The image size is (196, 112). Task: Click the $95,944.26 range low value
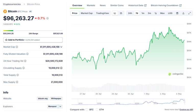8,33
